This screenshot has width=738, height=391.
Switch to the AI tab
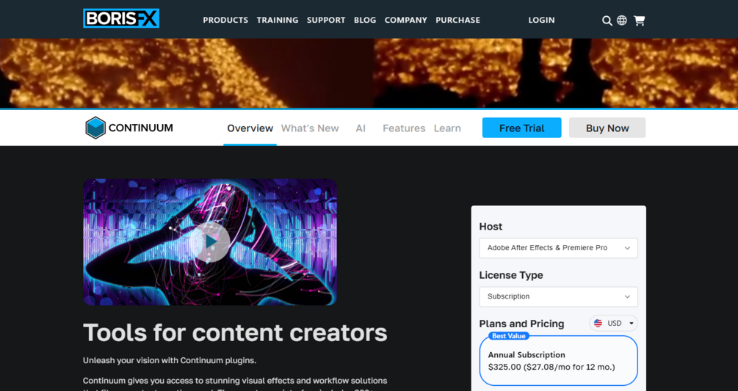coord(361,128)
